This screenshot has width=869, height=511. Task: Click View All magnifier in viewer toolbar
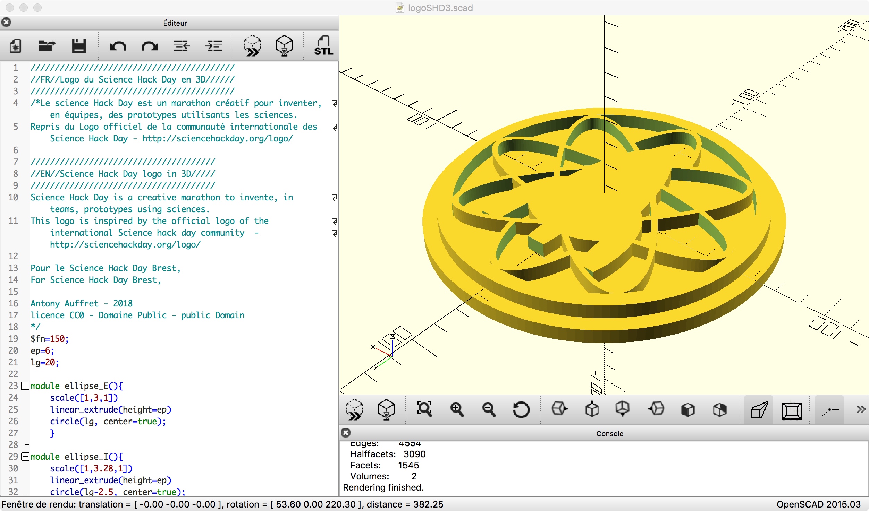tap(424, 409)
